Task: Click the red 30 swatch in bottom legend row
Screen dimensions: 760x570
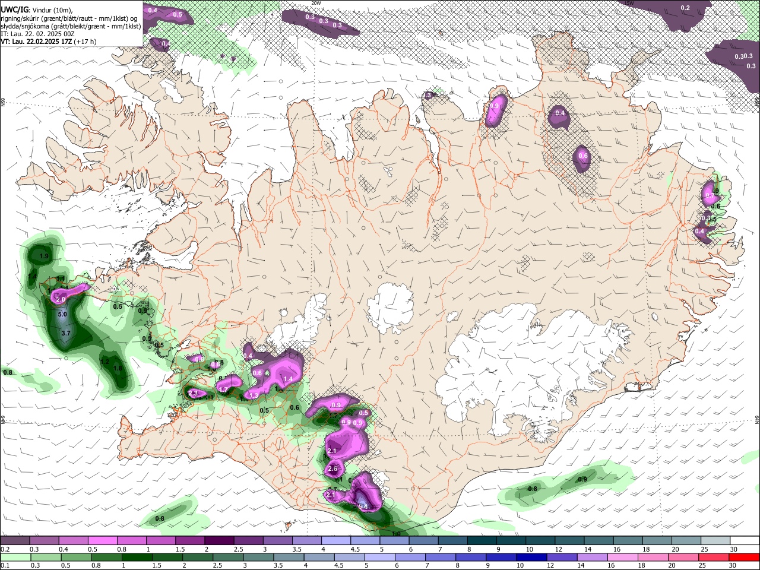Action: 744,557
